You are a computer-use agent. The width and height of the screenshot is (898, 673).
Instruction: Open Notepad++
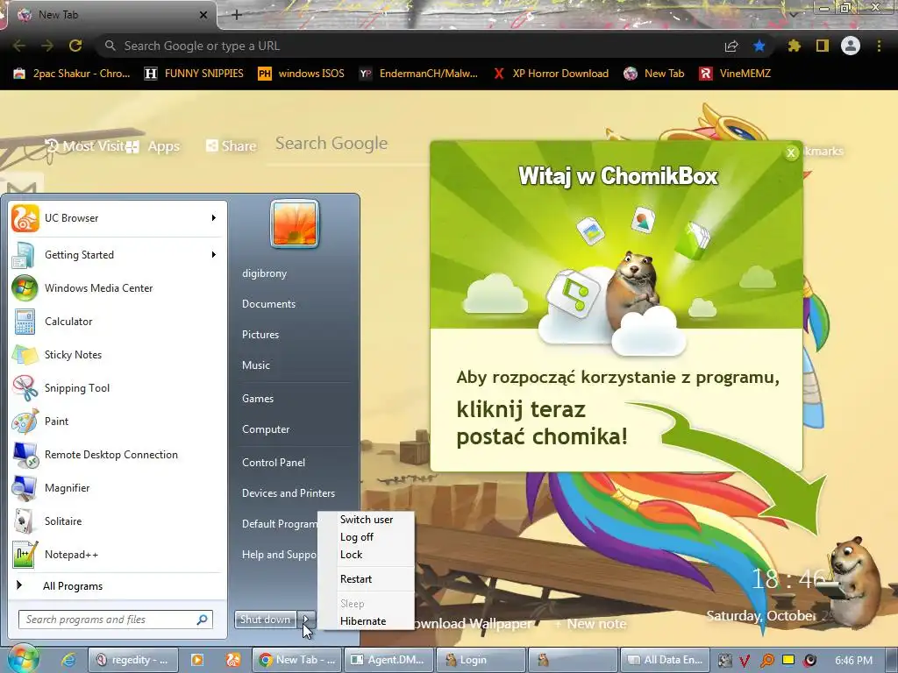[118, 554]
